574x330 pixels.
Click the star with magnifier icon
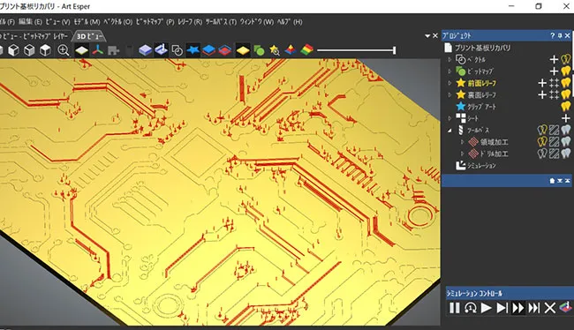275,50
